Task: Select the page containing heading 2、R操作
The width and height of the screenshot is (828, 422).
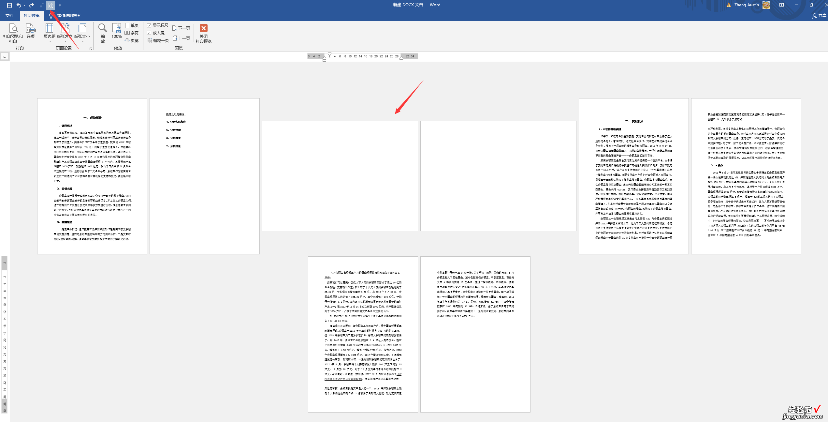Action: coord(746,176)
